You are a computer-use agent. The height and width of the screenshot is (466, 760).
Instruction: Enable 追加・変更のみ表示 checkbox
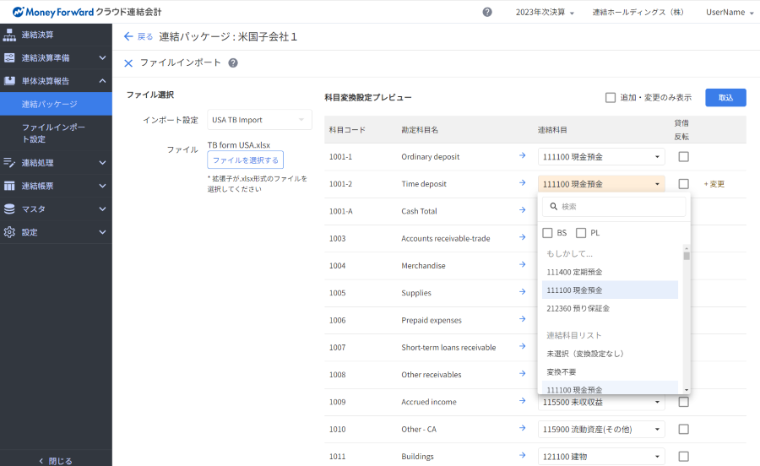tap(610, 97)
